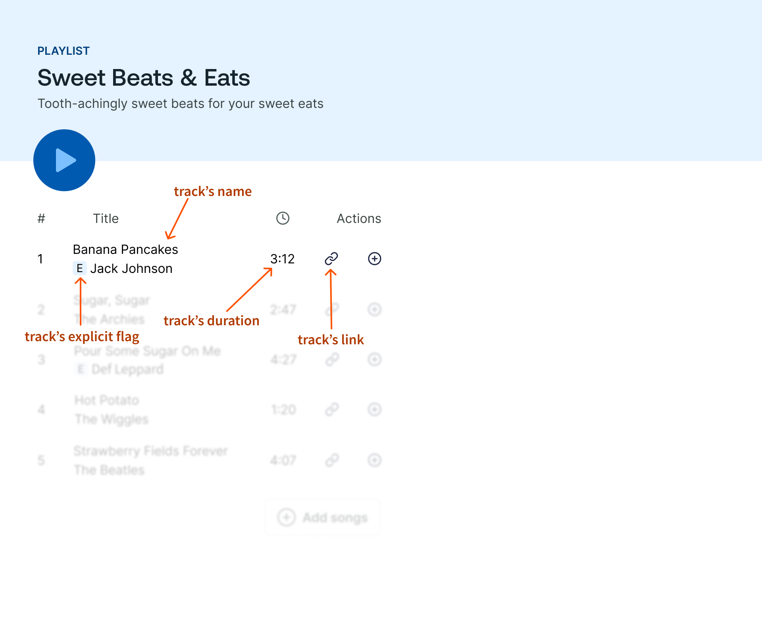762x641 pixels.
Task: Click the clock duration column icon
Action: click(x=283, y=218)
